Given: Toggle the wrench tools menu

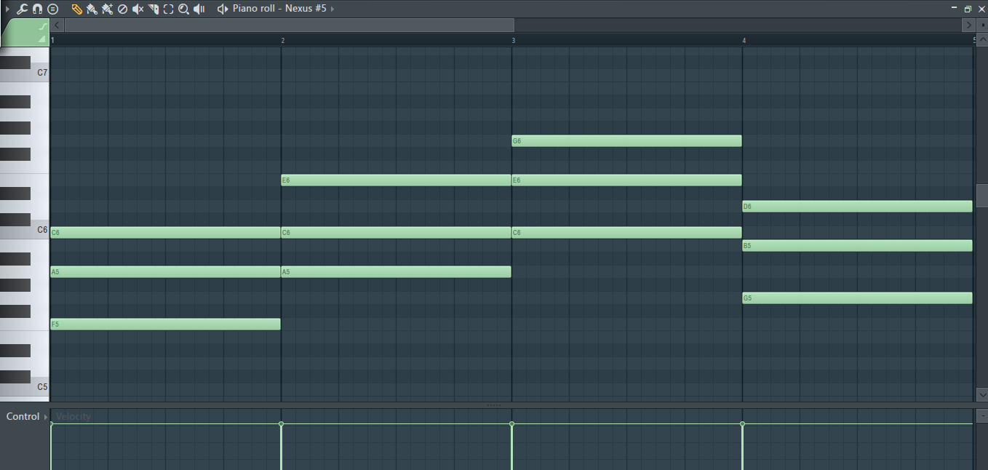Looking at the screenshot, I should click(22, 9).
